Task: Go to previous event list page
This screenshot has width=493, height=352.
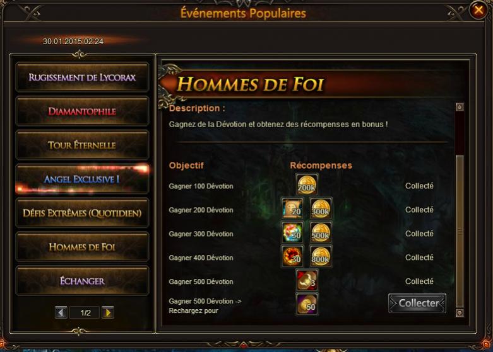Action: point(61,312)
